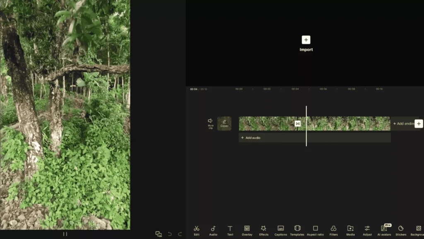The height and width of the screenshot is (239, 424).
Task: Open the Audio tool
Action: point(213,230)
